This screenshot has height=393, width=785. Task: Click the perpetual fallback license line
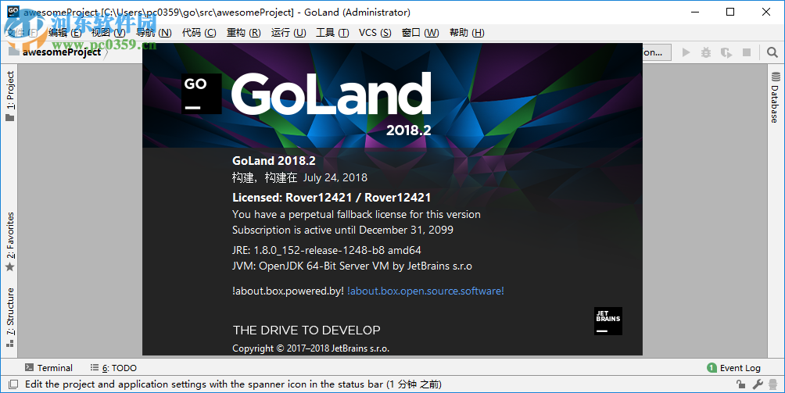pos(357,215)
